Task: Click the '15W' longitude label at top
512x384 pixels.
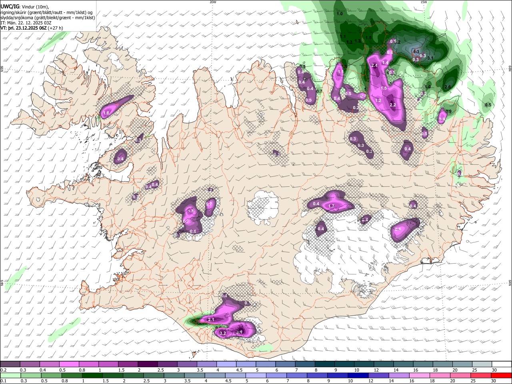Action: 424,2
